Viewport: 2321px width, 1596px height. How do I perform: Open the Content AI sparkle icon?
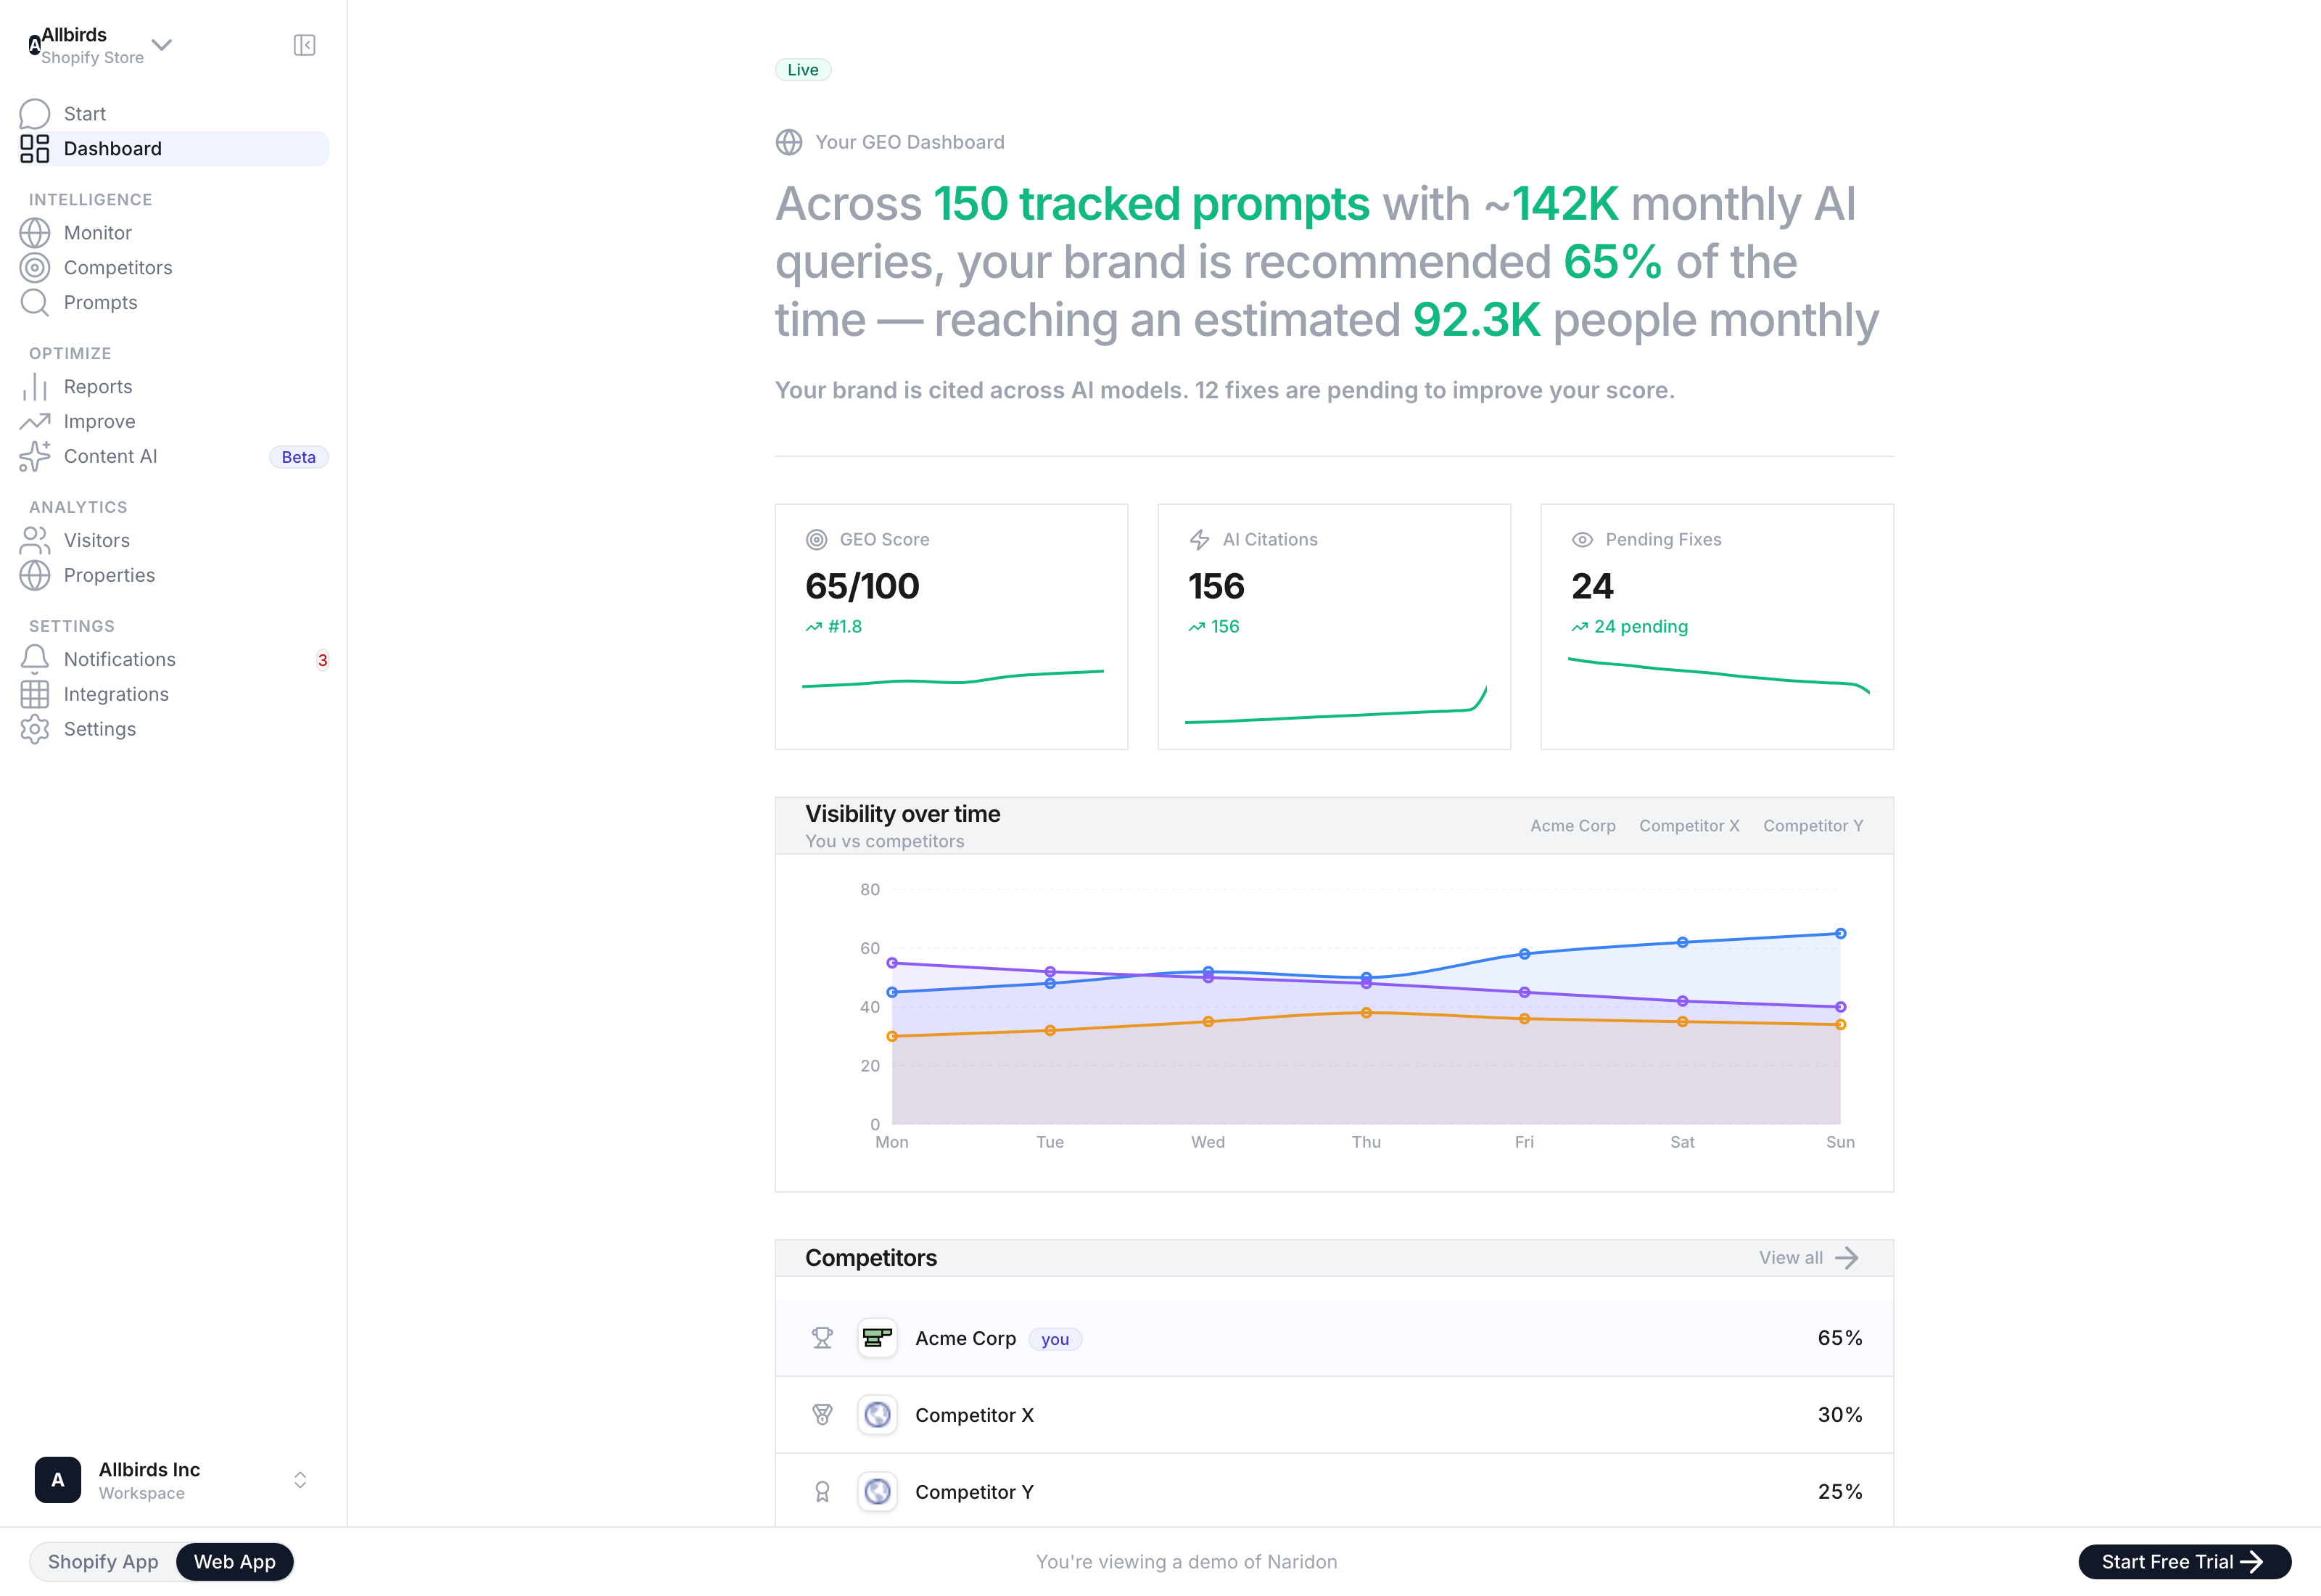[x=35, y=457]
